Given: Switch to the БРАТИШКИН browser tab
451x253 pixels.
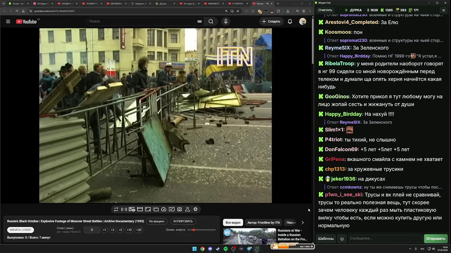Looking at the screenshot, I should (116, 4).
